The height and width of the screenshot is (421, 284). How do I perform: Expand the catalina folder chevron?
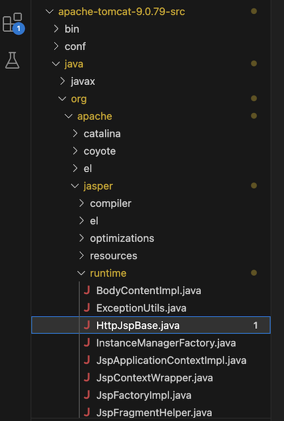coord(75,133)
